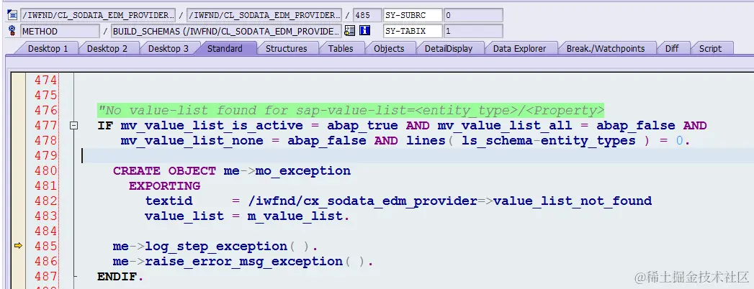
Task: Click mv_value_list_is_active in the IF statement
Action: 212,126
